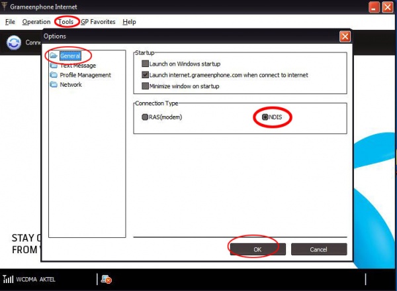
Task: Click the AKTEL operator name
Action: point(48,279)
